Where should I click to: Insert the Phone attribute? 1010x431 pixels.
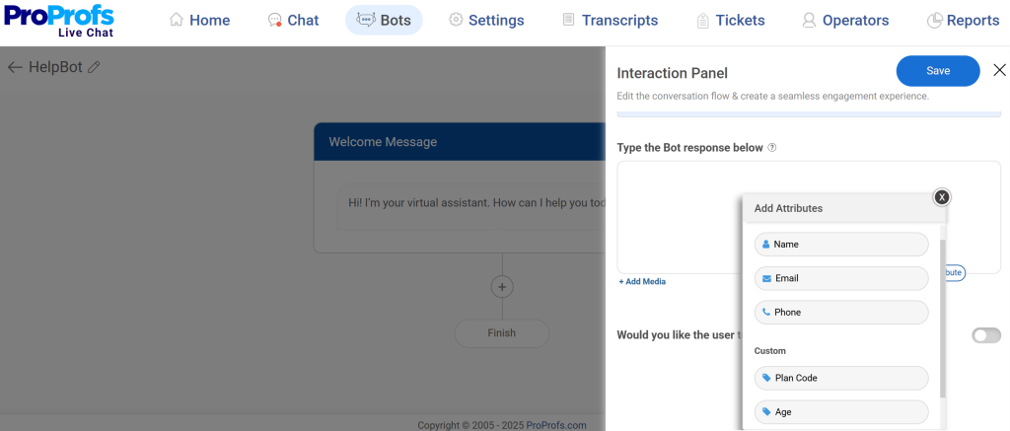click(841, 312)
